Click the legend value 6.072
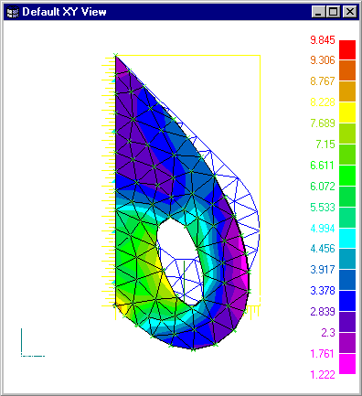The height and width of the screenshot is (396, 362). [x=323, y=187]
